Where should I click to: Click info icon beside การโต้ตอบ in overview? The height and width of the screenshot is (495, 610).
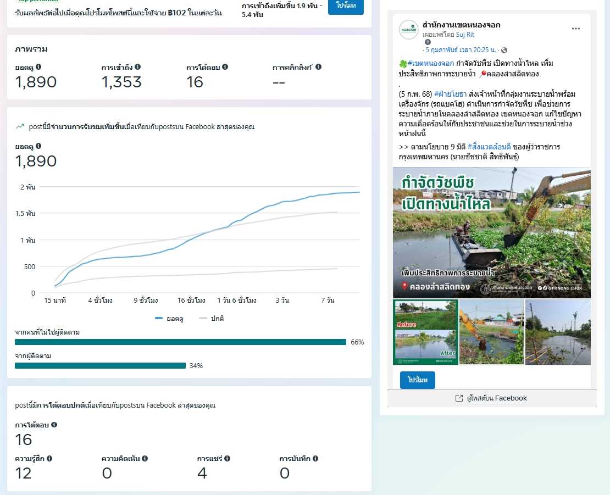click(x=225, y=67)
